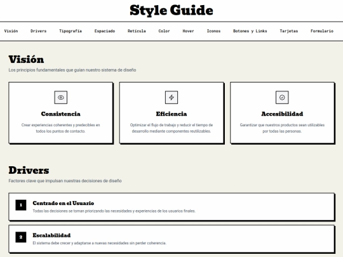Viewport: 343px width, 257px height.
Task: Open the Formulario nav link
Action: [x=322, y=31]
